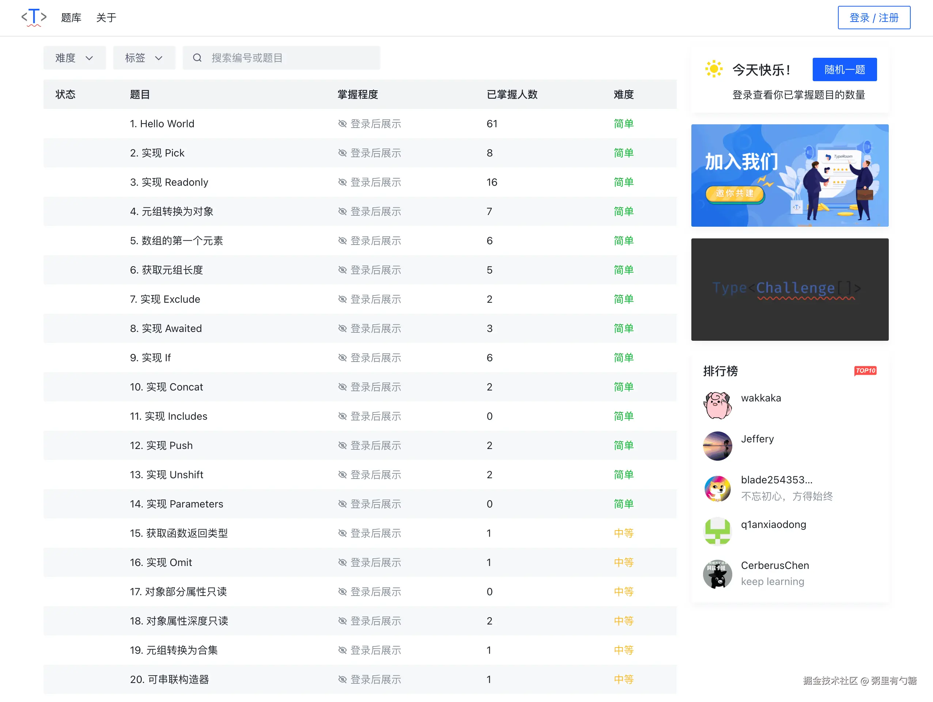This screenshot has height=702, width=933.
Task: Click hidden-eye icon on 实现 Pick row
Action: click(x=342, y=153)
